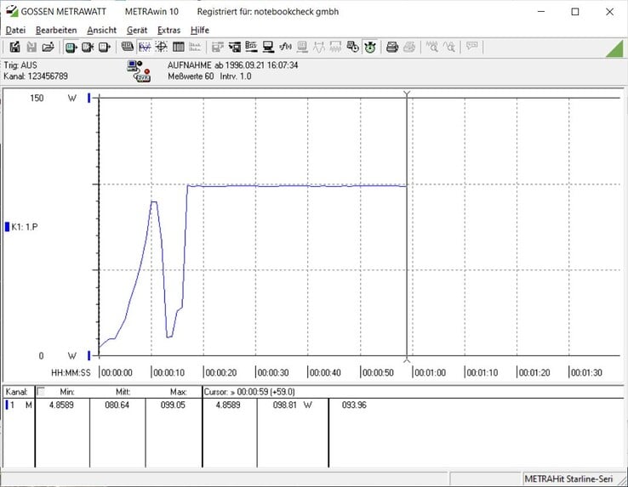Click the Min value 4.8589 under Min
Screen dimensions: 628x487
coord(61,405)
